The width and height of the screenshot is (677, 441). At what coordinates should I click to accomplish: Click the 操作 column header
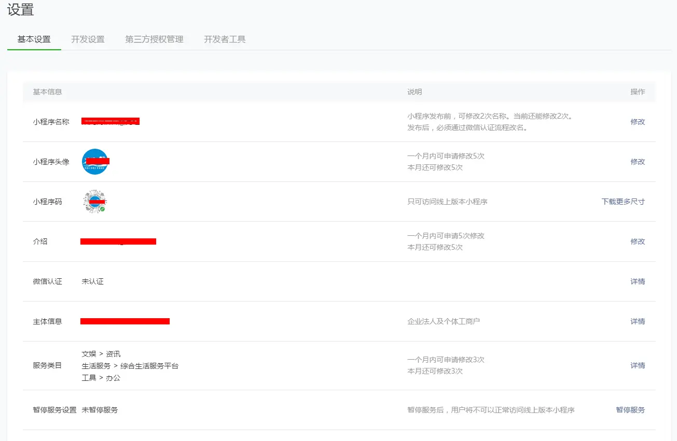tap(638, 92)
